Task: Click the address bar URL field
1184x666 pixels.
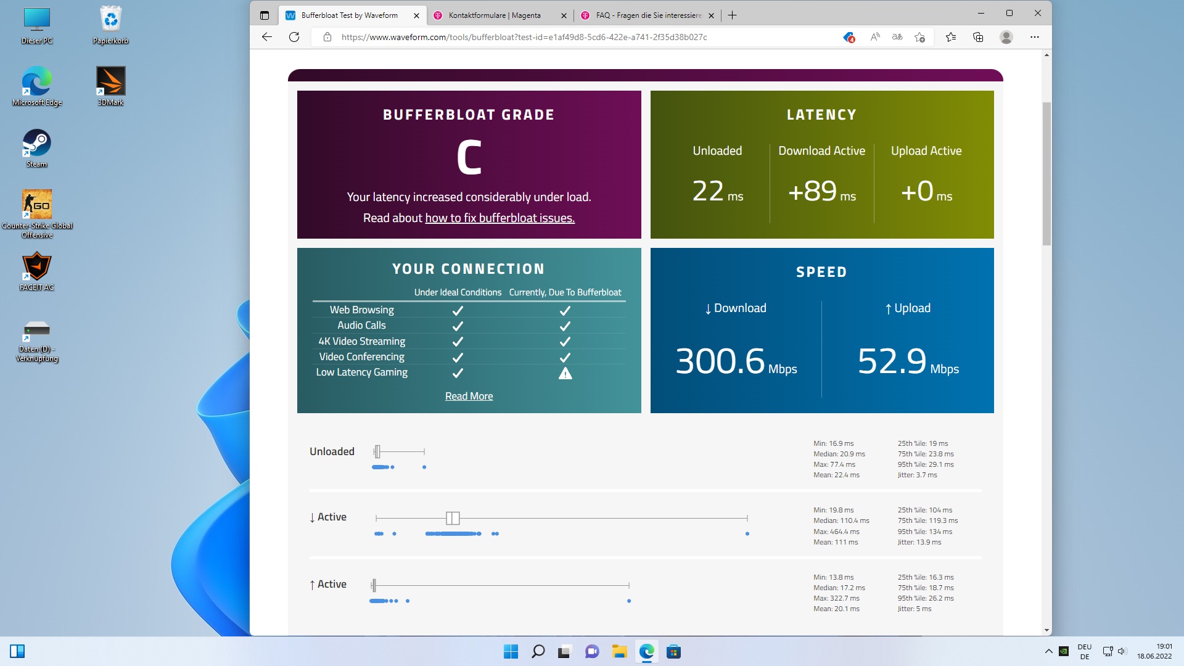Action: [x=524, y=37]
